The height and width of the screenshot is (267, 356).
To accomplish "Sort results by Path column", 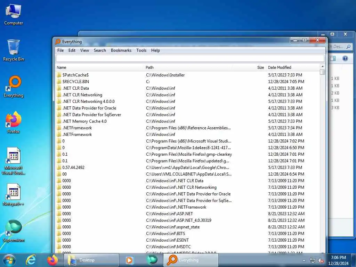I will pyautogui.click(x=188, y=67).
